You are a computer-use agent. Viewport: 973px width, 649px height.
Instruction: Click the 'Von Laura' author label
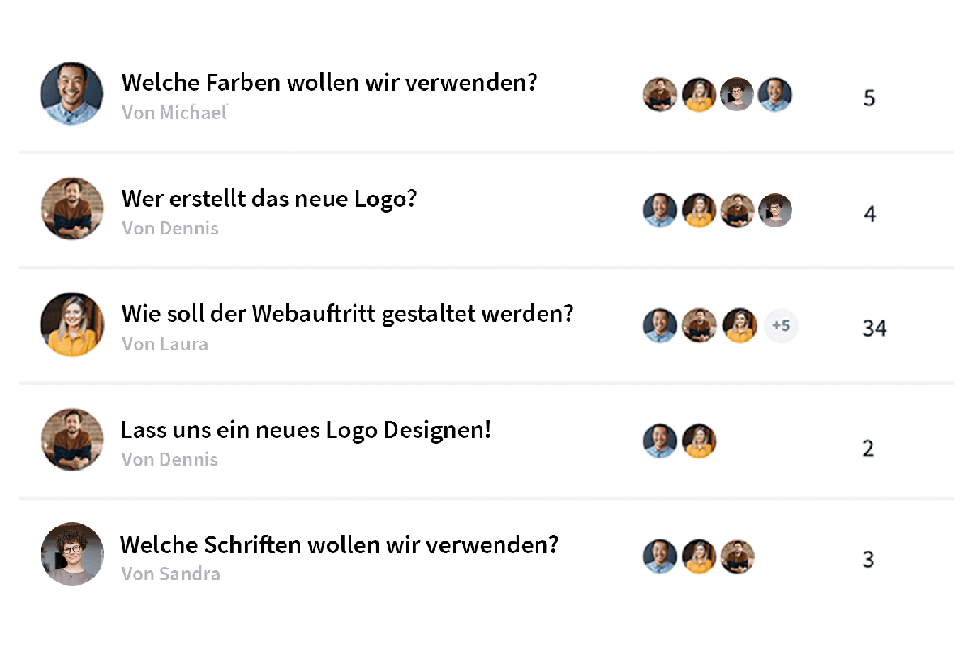(165, 344)
